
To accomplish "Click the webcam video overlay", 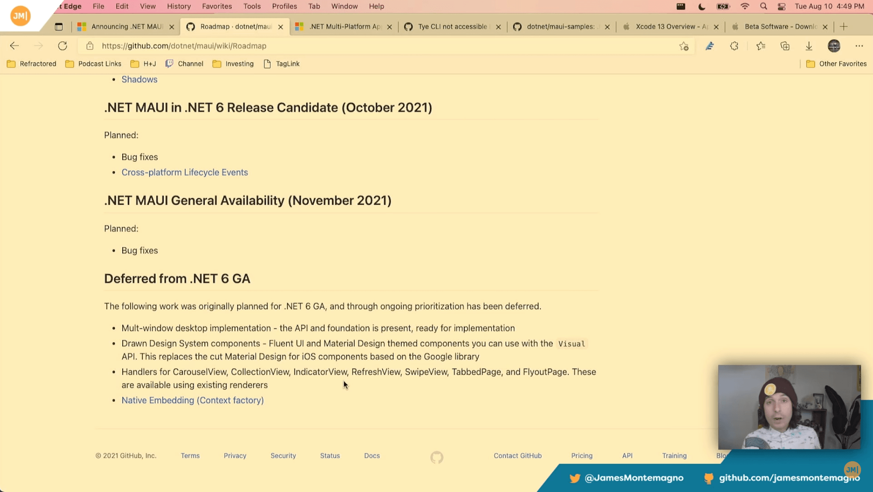I will pyautogui.click(x=789, y=407).
